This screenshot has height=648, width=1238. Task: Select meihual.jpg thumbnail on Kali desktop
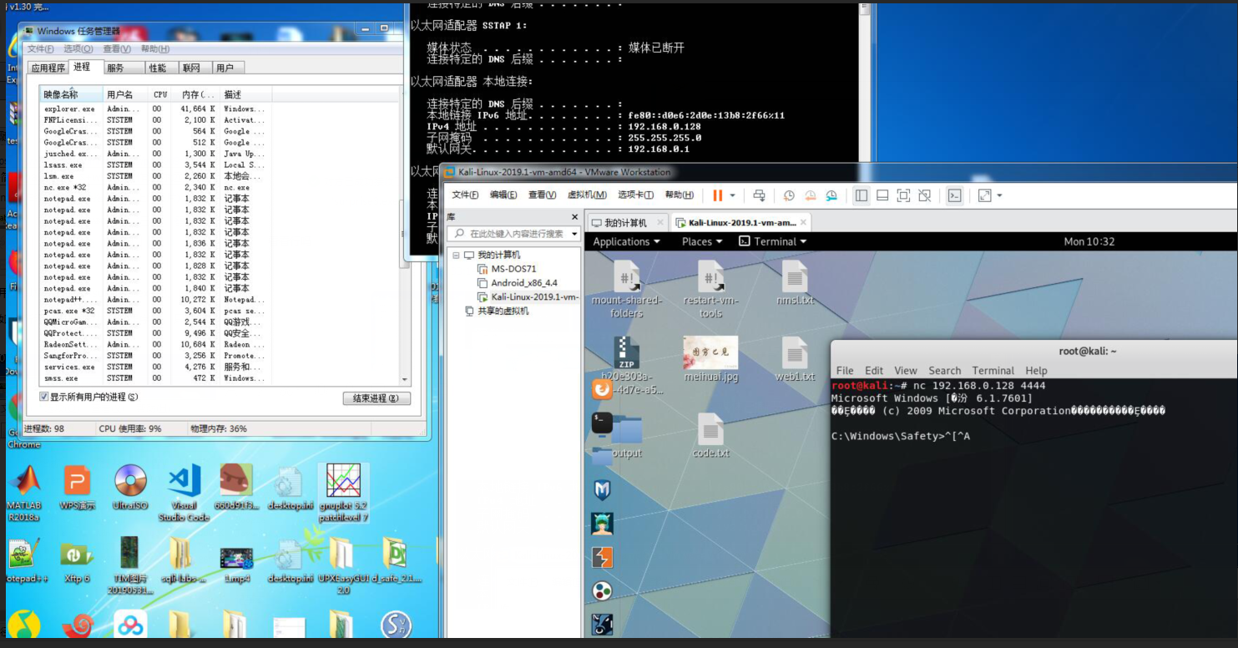710,359
